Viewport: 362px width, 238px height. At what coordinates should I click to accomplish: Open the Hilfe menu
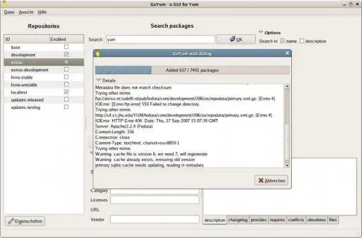click(x=42, y=12)
